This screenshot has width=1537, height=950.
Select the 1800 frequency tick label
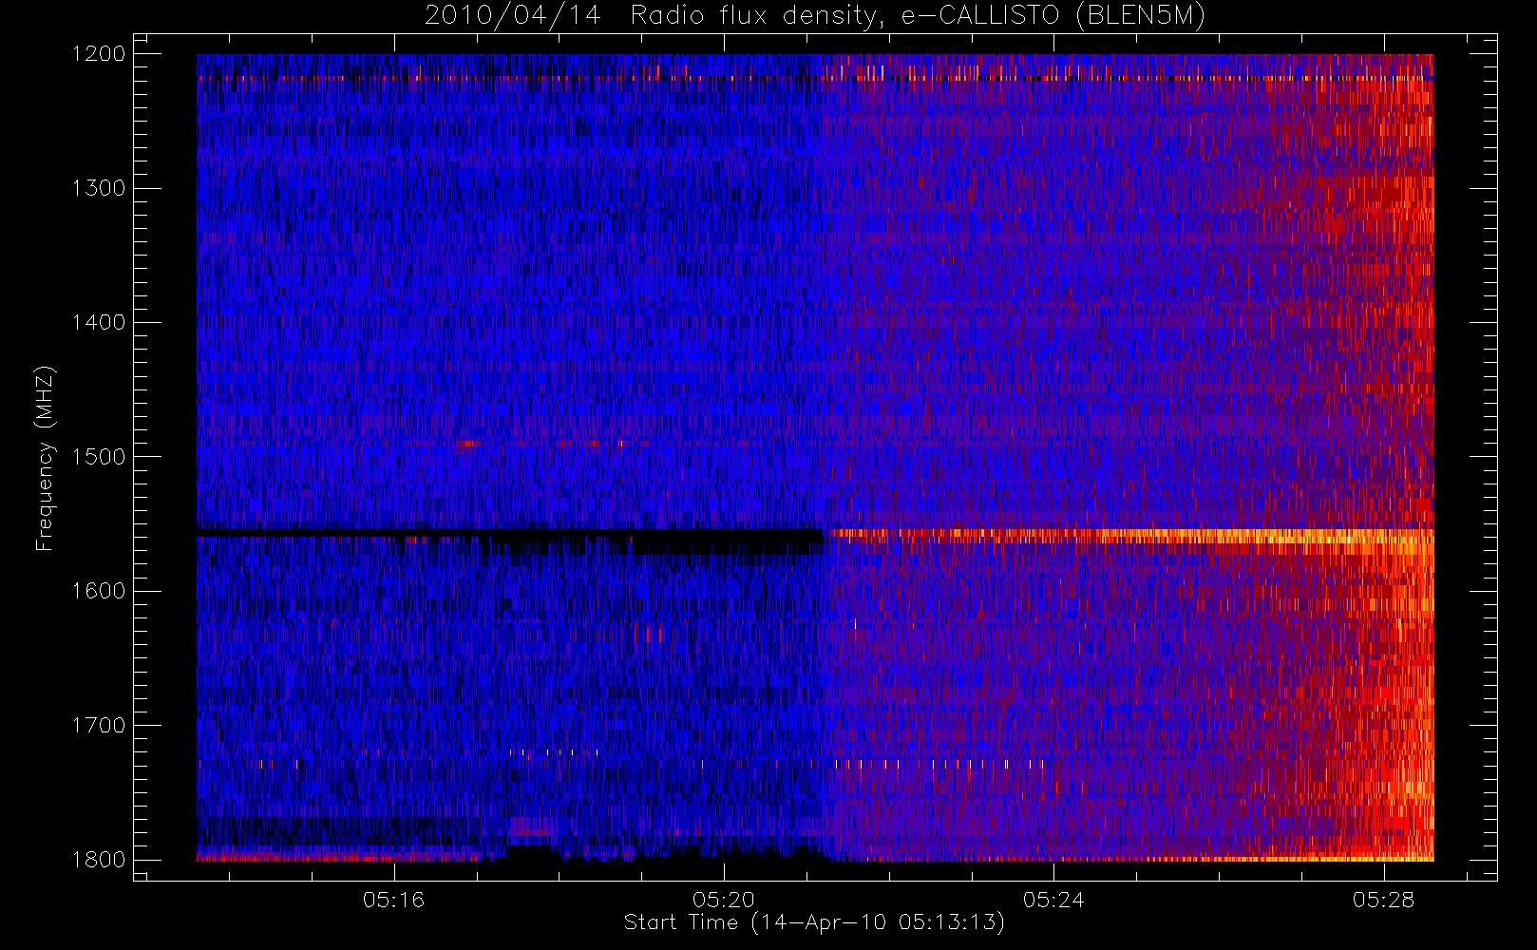(99, 860)
